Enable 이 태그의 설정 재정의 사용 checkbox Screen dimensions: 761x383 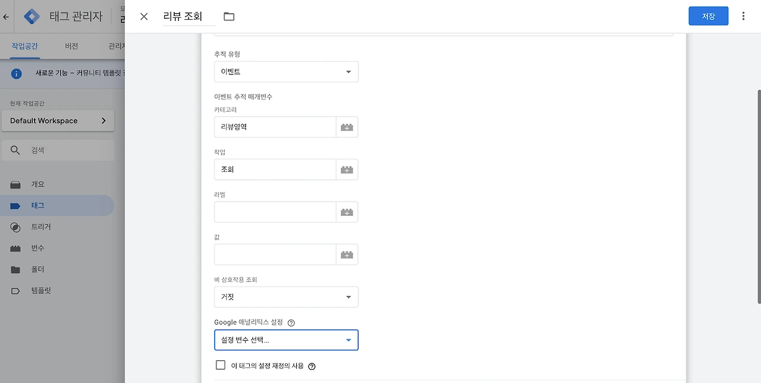pos(221,365)
